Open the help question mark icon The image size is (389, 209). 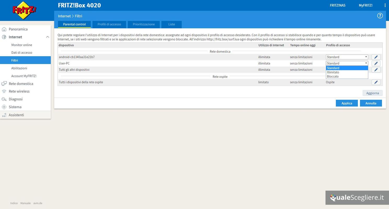tap(380, 16)
